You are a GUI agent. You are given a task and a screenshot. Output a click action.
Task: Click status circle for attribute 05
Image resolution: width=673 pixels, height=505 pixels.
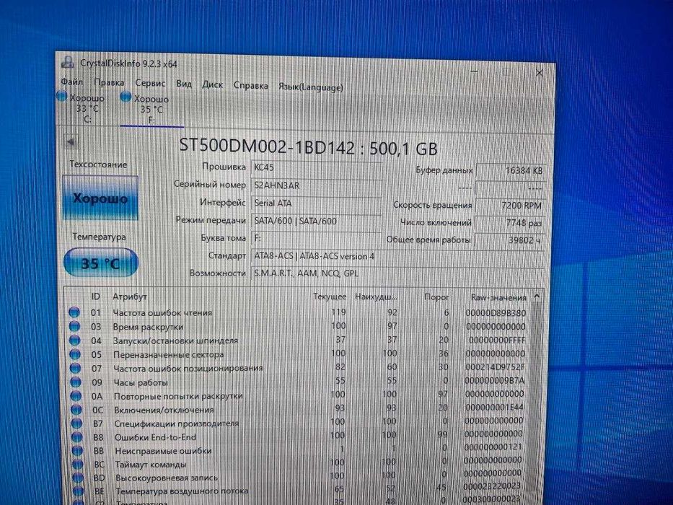pos(75,354)
